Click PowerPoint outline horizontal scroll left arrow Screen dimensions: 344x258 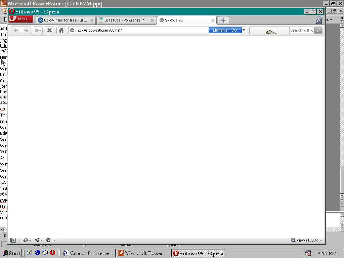(2, 229)
